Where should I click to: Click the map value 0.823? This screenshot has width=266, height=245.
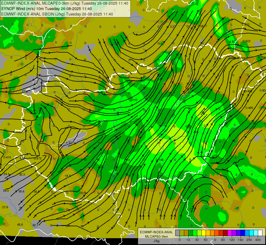click(246, 41)
